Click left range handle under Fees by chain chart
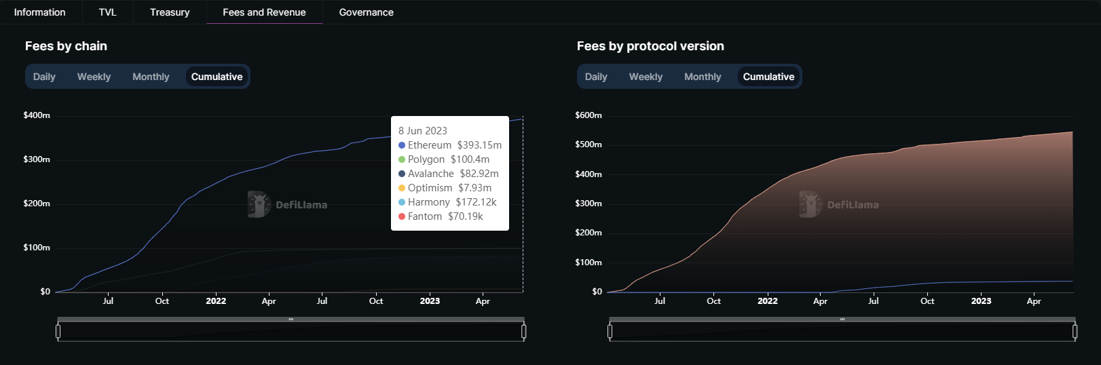The width and height of the screenshot is (1101, 365). click(x=58, y=331)
